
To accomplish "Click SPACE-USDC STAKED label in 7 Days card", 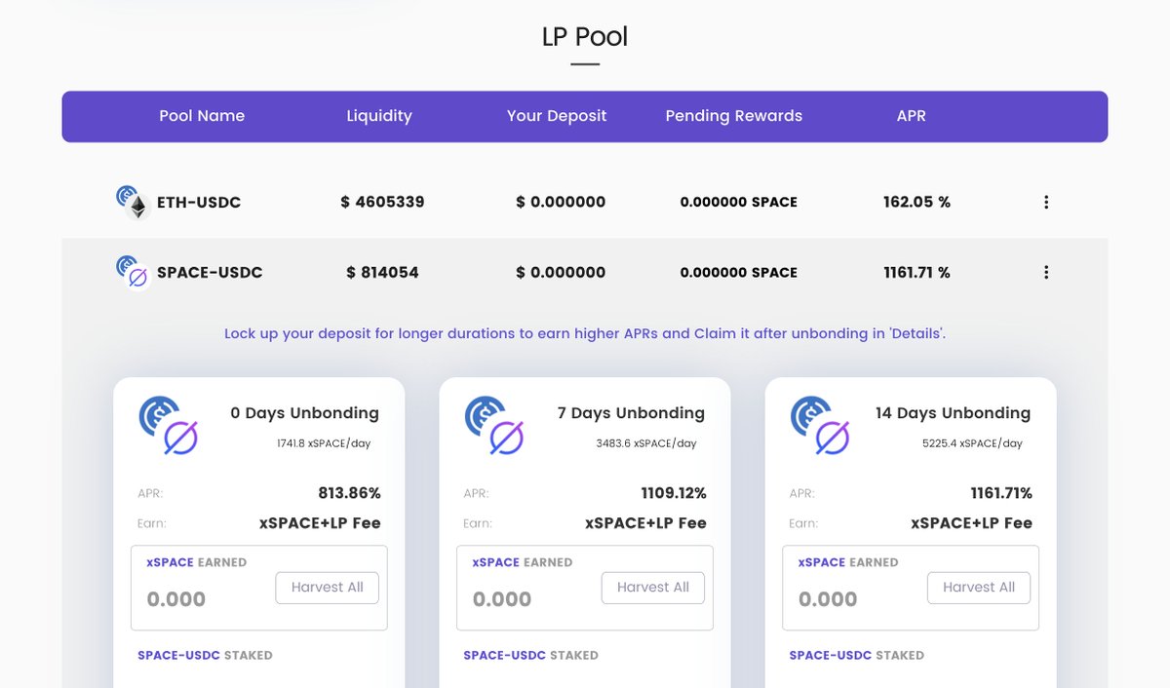I will tap(530, 656).
